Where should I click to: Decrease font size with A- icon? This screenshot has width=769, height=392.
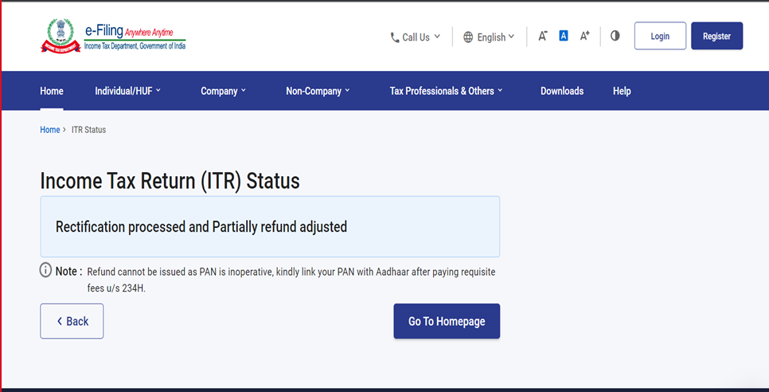(543, 36)
